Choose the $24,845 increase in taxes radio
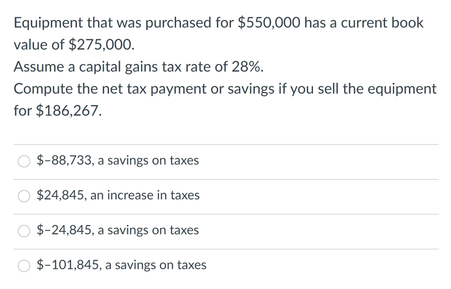 tap(24, 196)
